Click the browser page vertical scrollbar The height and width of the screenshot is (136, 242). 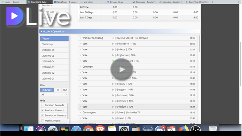click(240, 64)
